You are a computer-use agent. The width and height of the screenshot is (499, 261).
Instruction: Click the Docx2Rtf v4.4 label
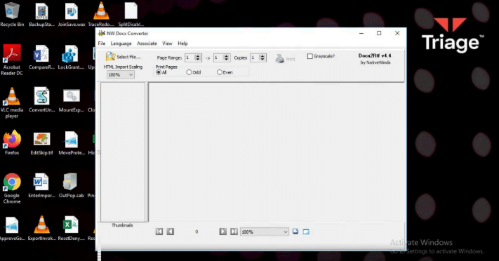375,55
